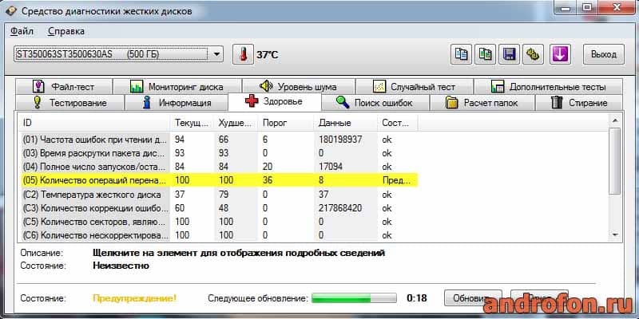Viewport: 639px width, 319px height.
Task: Click scroll down arrow of attribute list
Action: tap(615, 234)
